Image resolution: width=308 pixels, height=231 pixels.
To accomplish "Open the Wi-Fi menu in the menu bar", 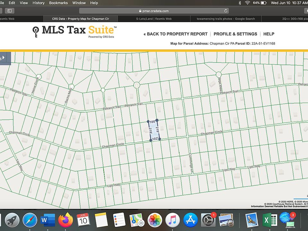I will (x=247, y=3).
